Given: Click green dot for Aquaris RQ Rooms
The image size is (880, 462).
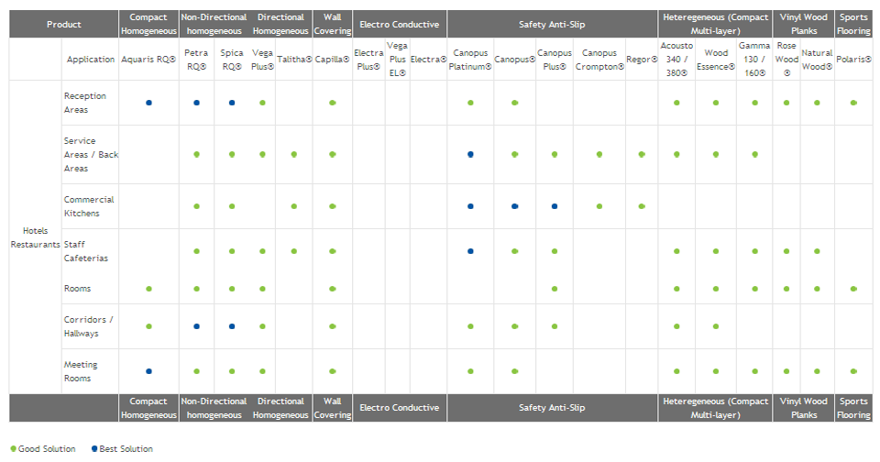Looking at the screenshot, I should coord(148,289).
